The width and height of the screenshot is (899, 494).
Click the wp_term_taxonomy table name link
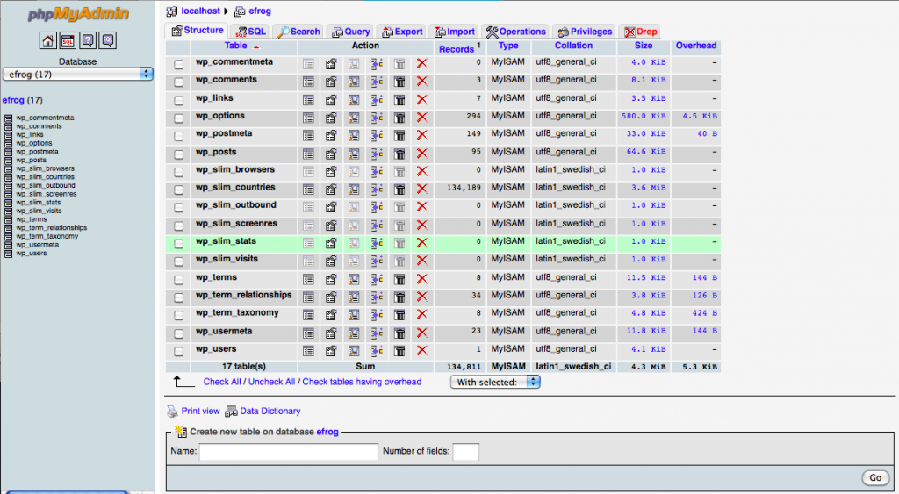click(x=237, y=313)
